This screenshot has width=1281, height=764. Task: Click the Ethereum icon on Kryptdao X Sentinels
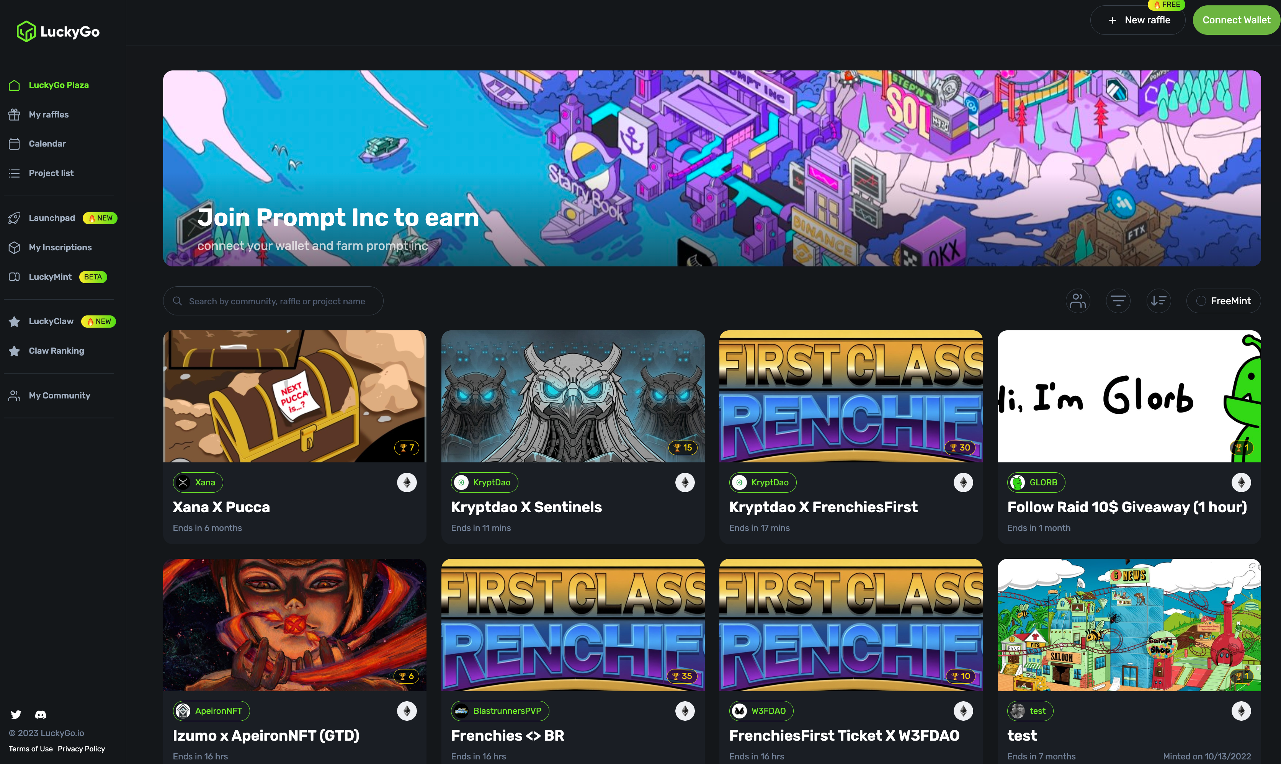tap(685, 482)
